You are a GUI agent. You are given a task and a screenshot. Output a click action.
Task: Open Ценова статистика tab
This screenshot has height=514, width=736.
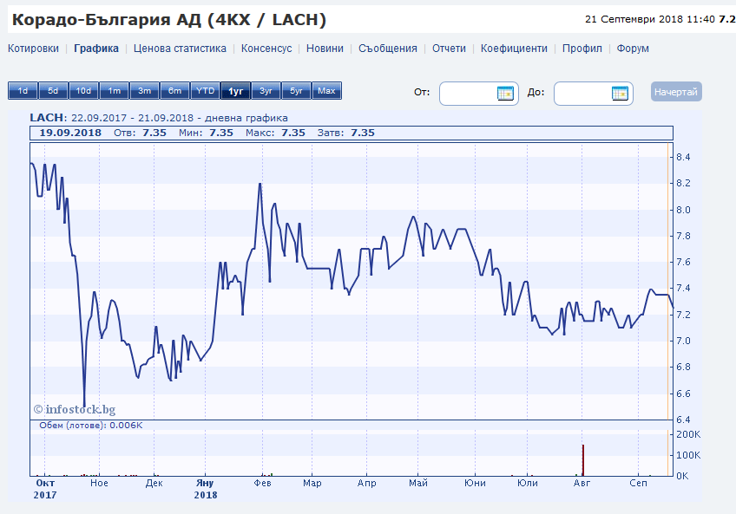tap(180, 49)
